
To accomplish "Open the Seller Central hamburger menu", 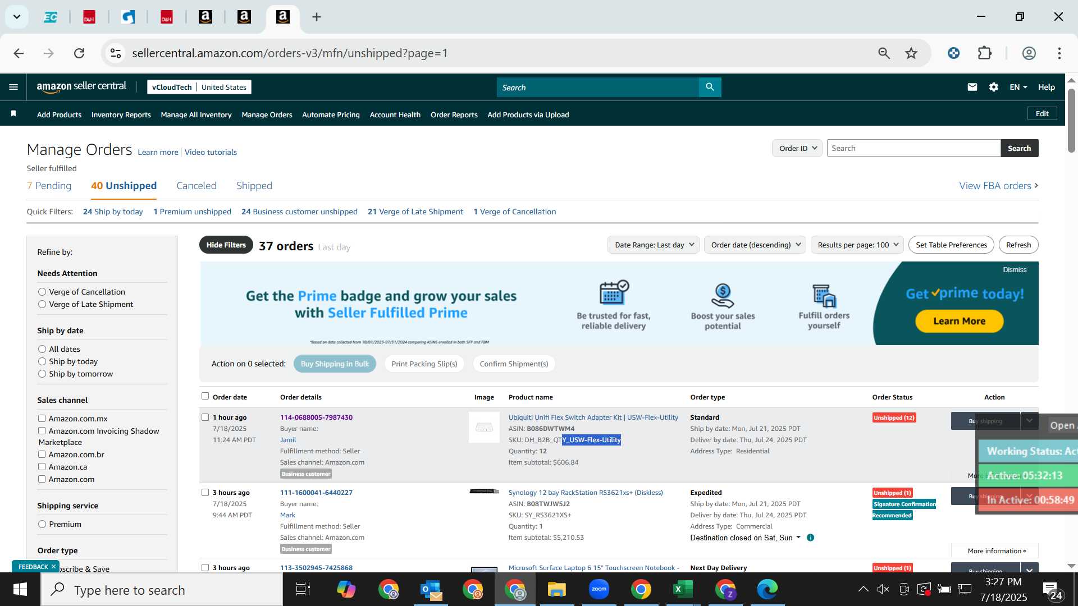I will point(13,87).
